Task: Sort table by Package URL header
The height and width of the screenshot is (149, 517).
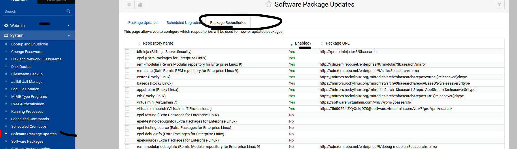Action: 337,43
